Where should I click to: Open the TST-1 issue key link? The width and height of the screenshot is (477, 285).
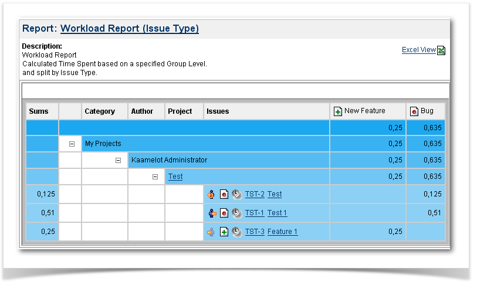pos(254,213)
